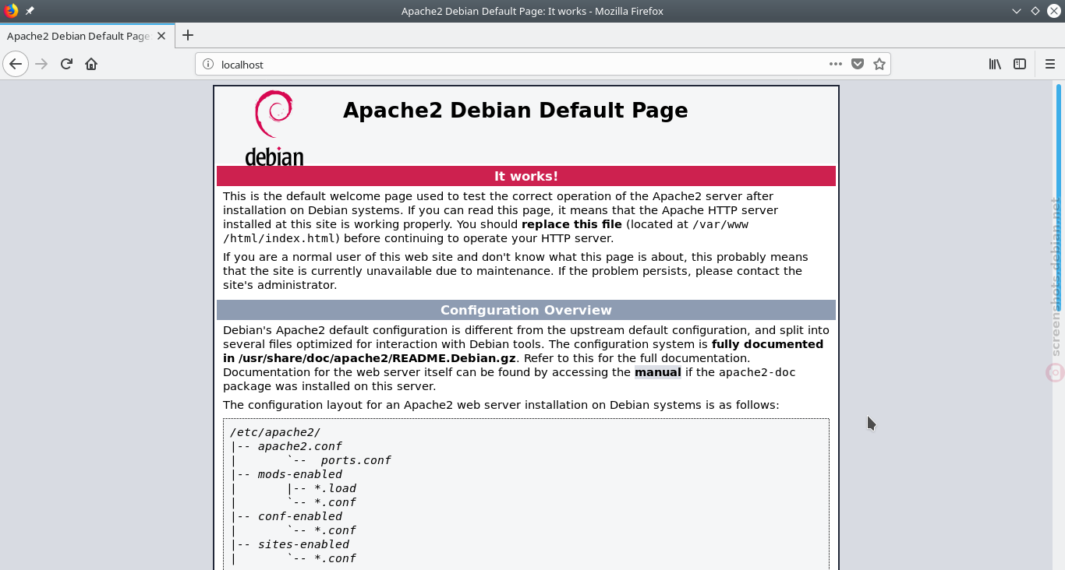Maximize the Firefox window

1035,11
